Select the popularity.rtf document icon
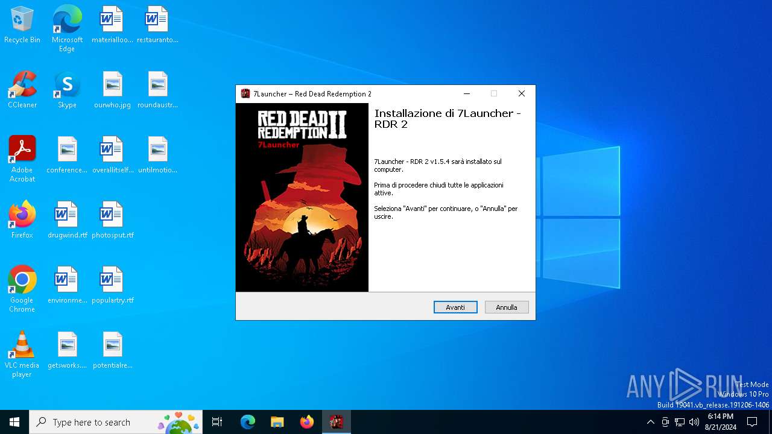 click(112, 286)
